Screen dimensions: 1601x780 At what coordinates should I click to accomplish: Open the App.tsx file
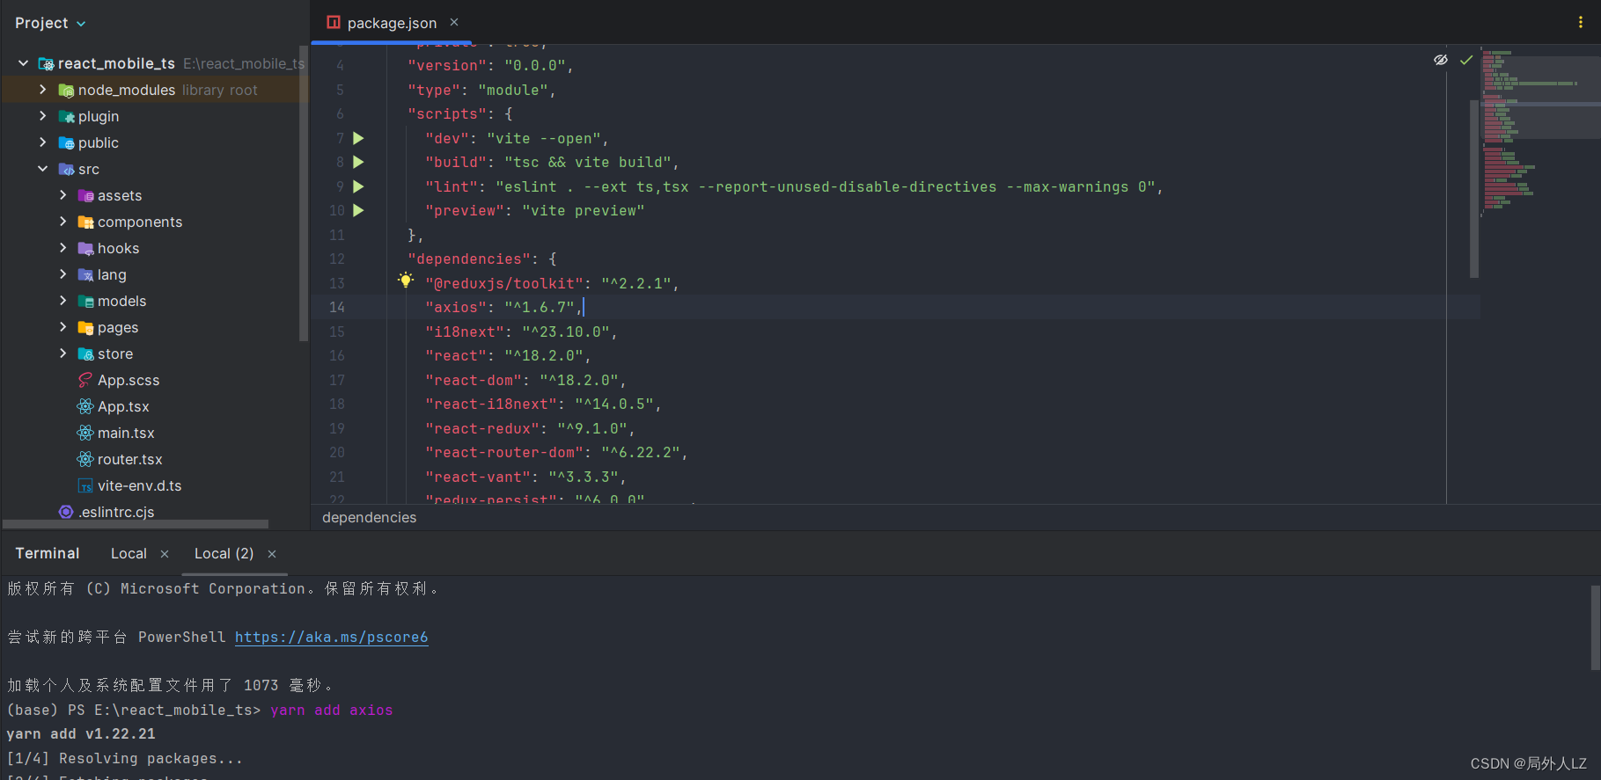click(x=123, y=406)
